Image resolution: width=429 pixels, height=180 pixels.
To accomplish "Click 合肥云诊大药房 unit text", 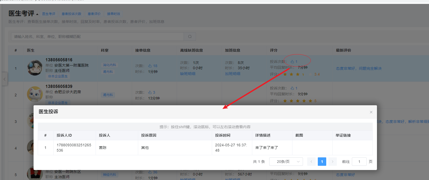I will pos(68,92).
